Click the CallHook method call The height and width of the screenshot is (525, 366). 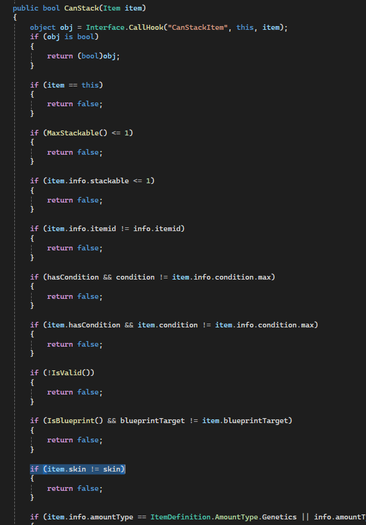point(146,27)
